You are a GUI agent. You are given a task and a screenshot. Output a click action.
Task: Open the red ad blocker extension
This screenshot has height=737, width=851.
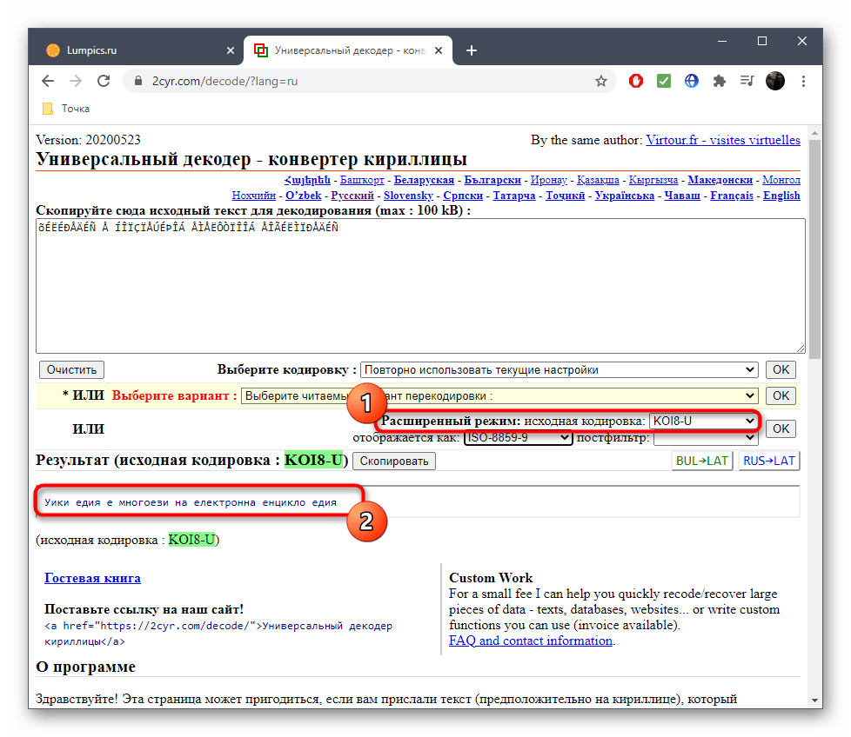click(x=636, y=81)
